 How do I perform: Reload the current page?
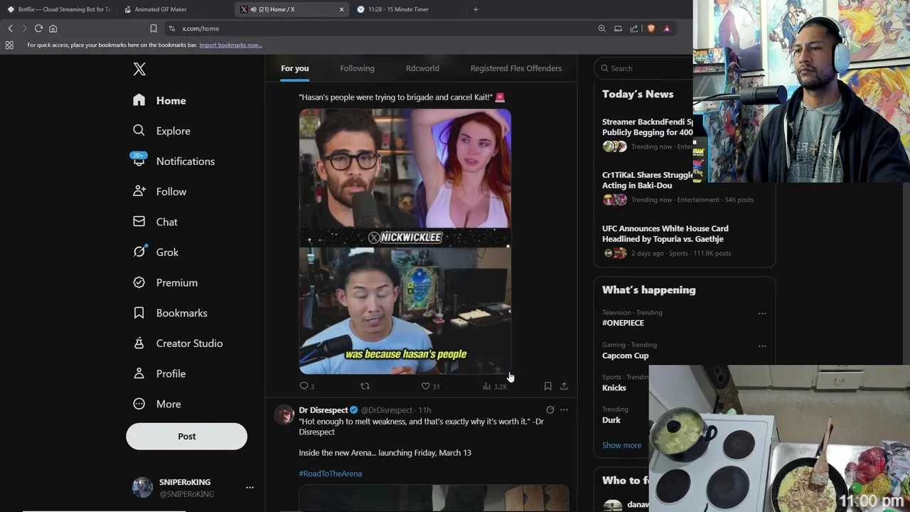click(x=38, y=28)
